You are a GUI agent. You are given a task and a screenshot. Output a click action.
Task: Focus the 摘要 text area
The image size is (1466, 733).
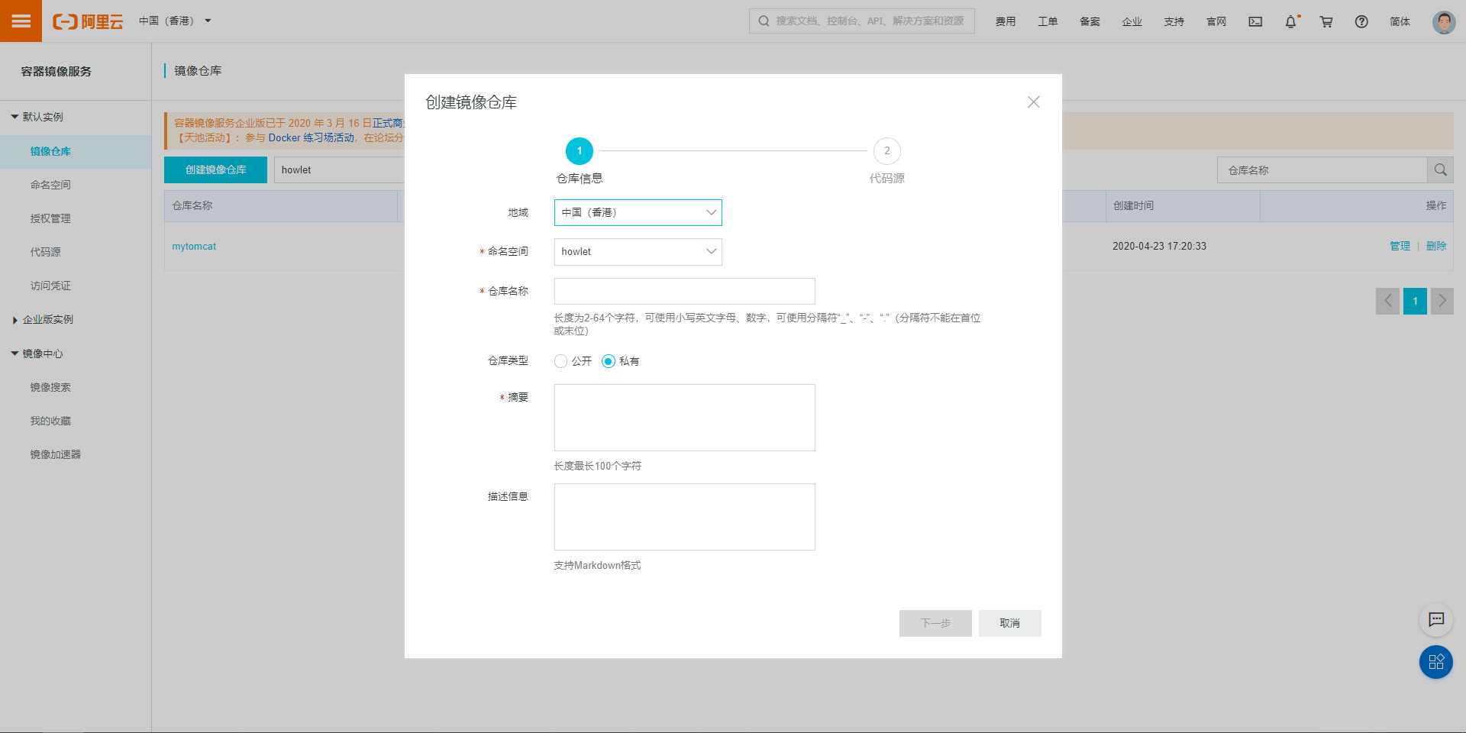coord(684,418)
